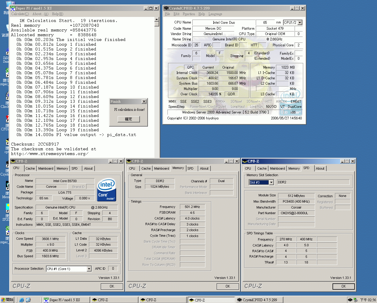Click the Super PI vertical scrollbar thumb
This screenshot has width=377, height=303.
[157, 24]
